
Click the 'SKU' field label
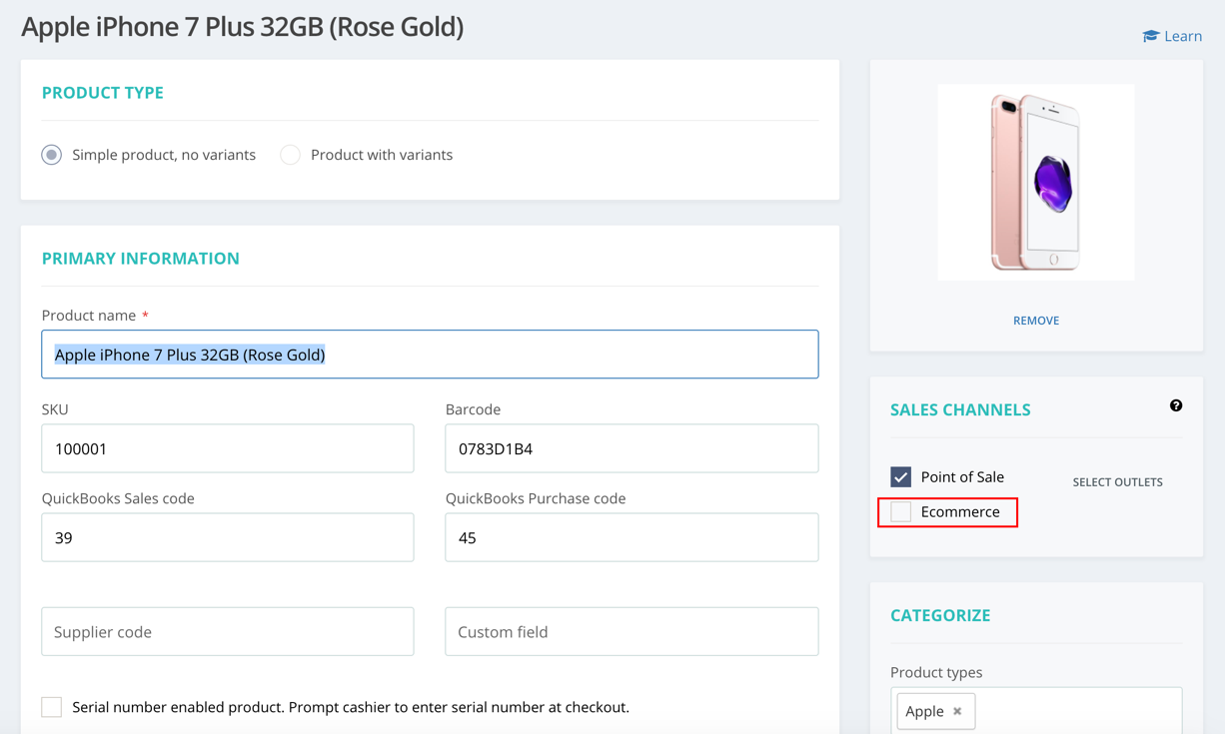[x=55, y=409]
